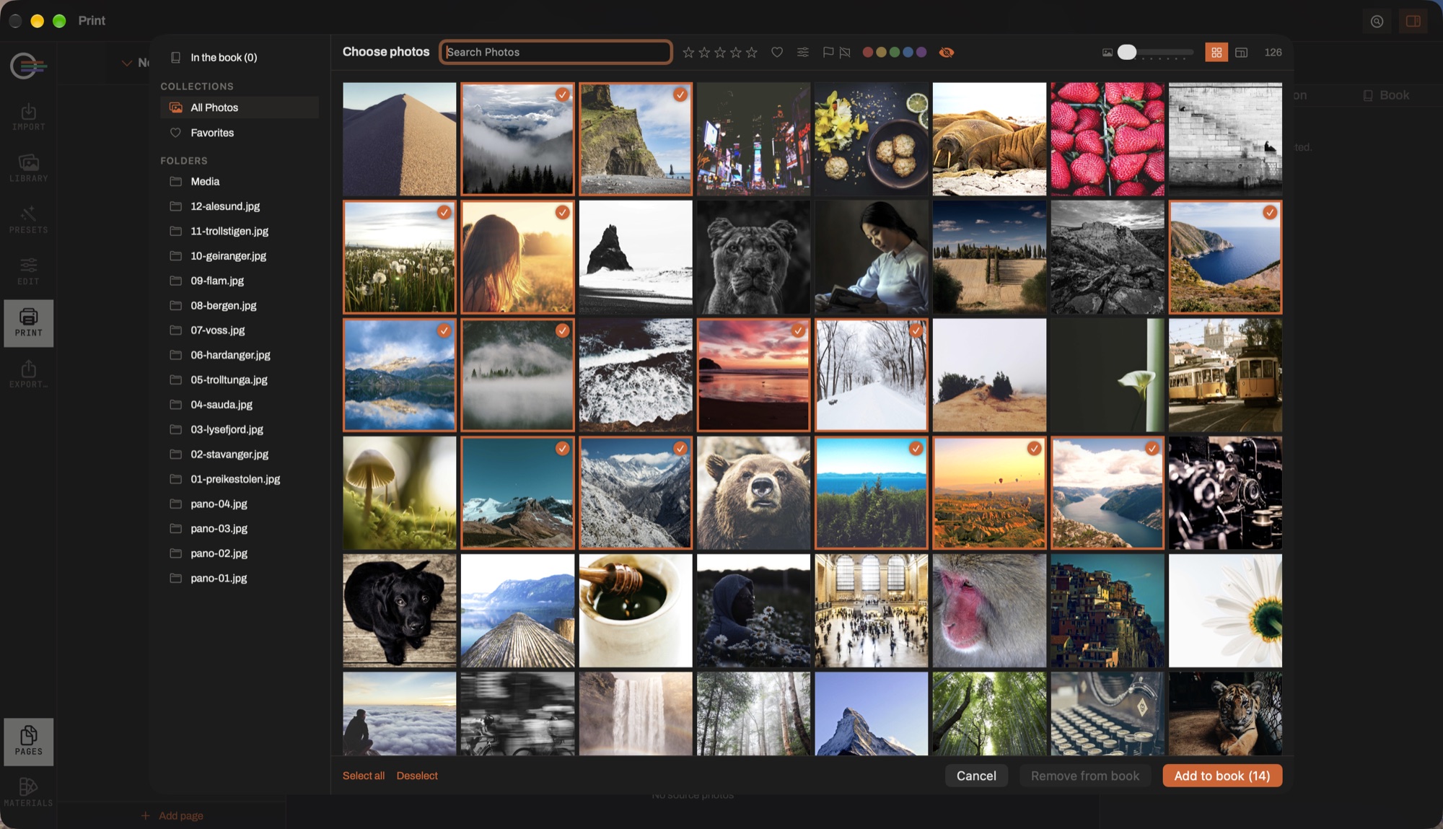Screen dimensions: 1443x829
Task: Expand the chevron dropdown beside the logo
Action: pyautogui.click(x=126, y=63)
